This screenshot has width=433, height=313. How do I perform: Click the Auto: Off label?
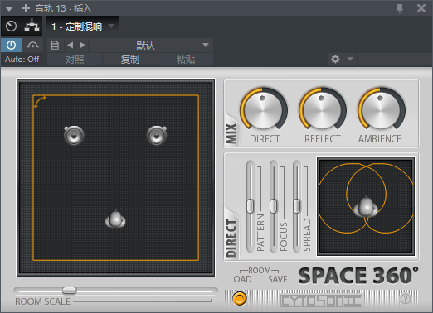coord(22,60)
